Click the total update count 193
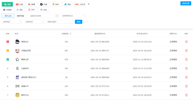Screen dimensions: 193x100 coord(66,42)
